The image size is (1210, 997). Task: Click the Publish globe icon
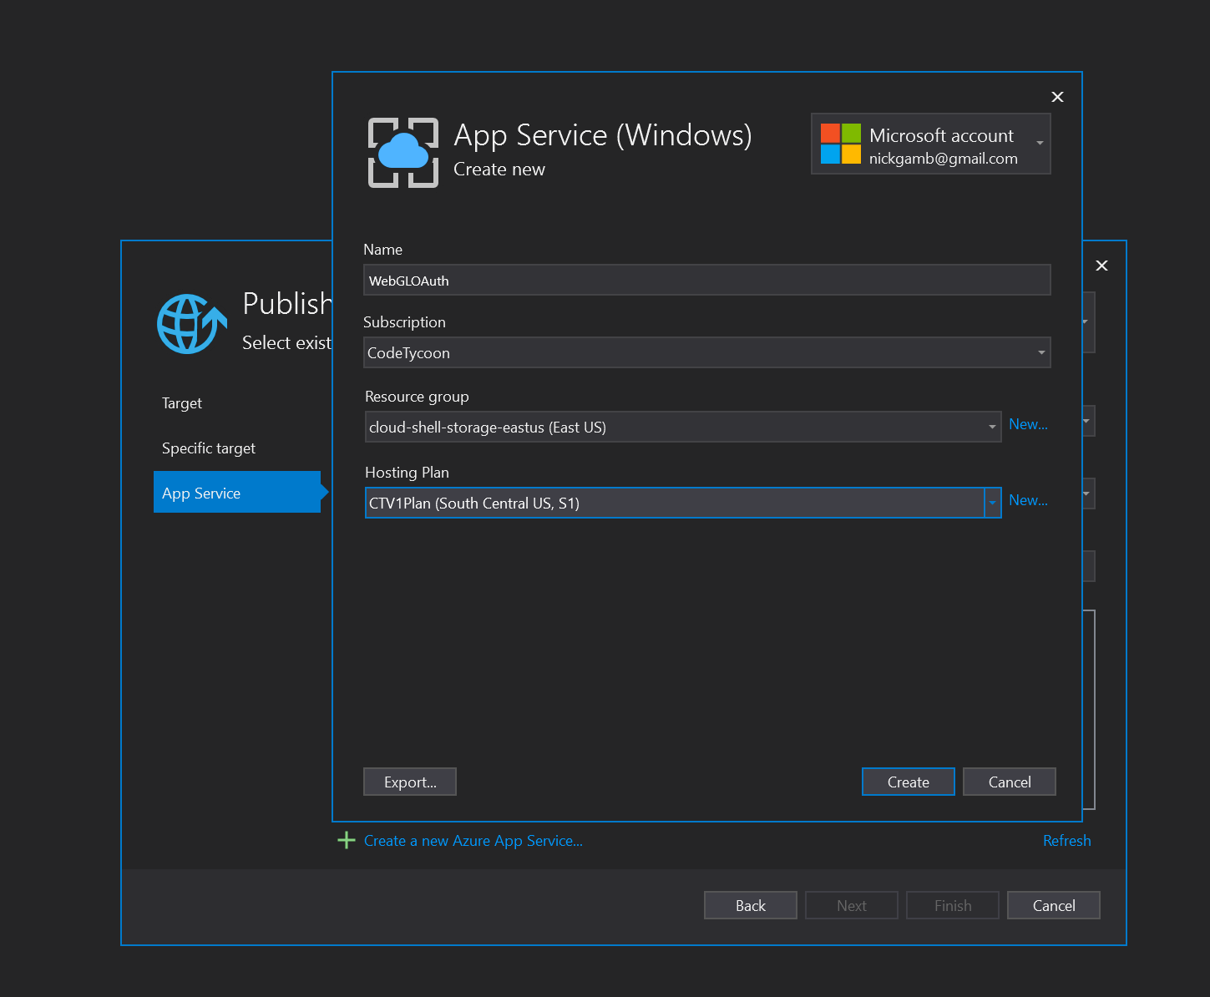(x=191, y=324)
